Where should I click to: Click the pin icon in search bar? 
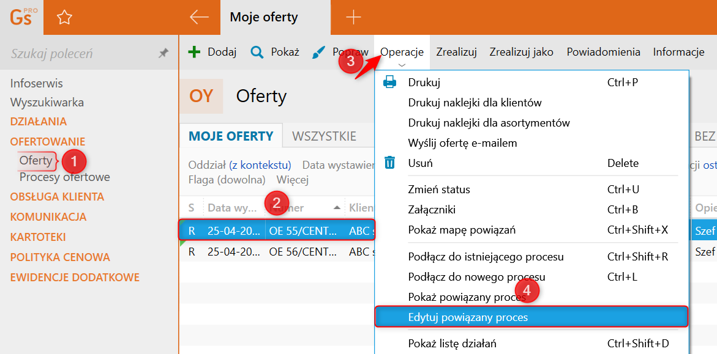(x=163, y=54)
